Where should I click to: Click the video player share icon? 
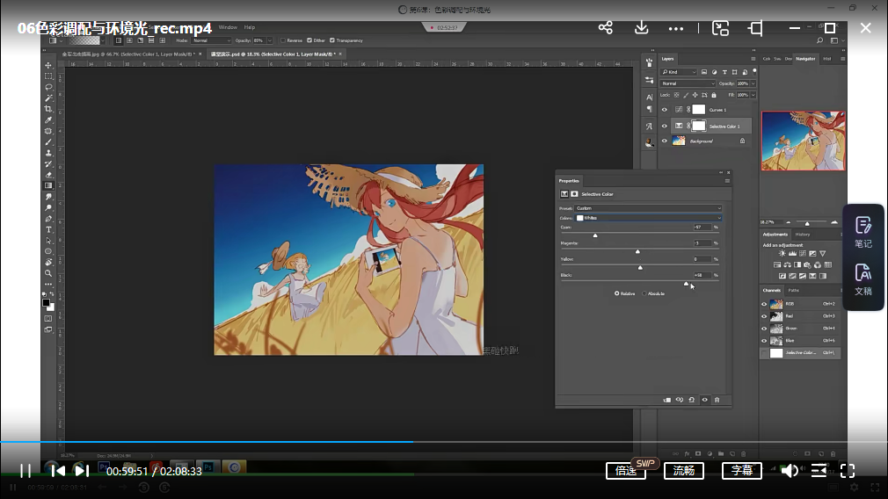tap(606, 28)
